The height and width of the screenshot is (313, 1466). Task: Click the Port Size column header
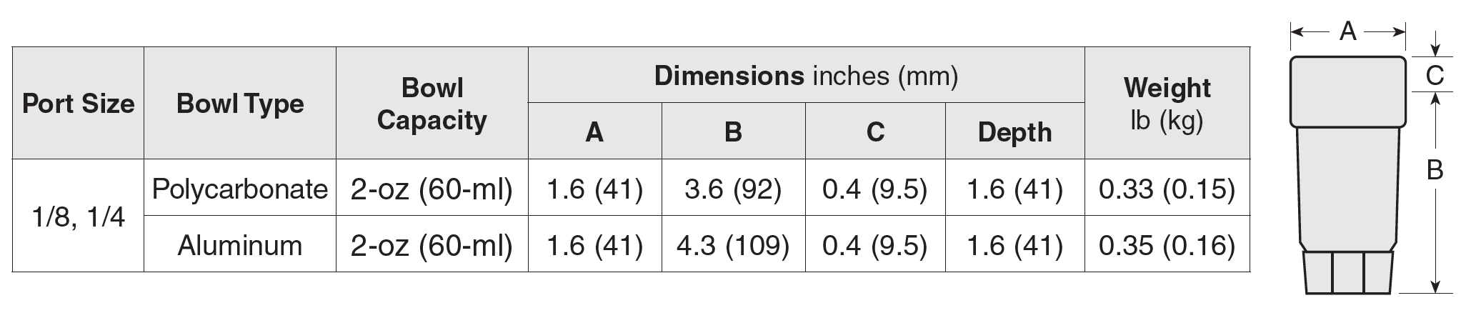pos(78,104)
